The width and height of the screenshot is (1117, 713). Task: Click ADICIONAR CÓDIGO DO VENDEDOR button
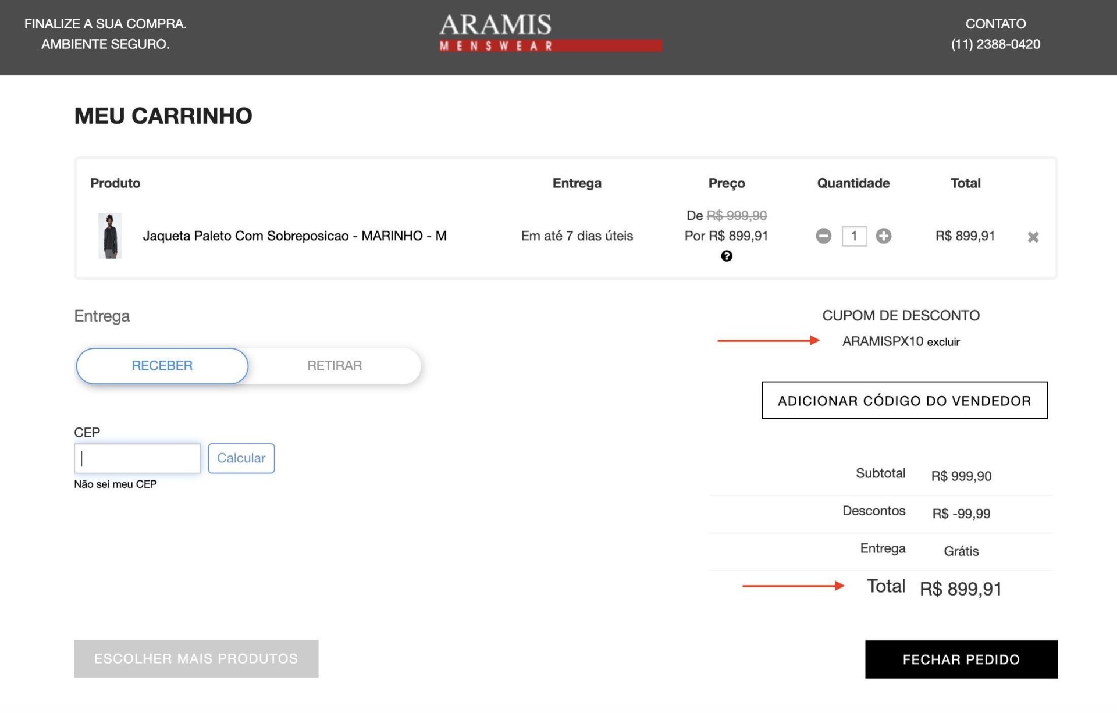point(904,400)
